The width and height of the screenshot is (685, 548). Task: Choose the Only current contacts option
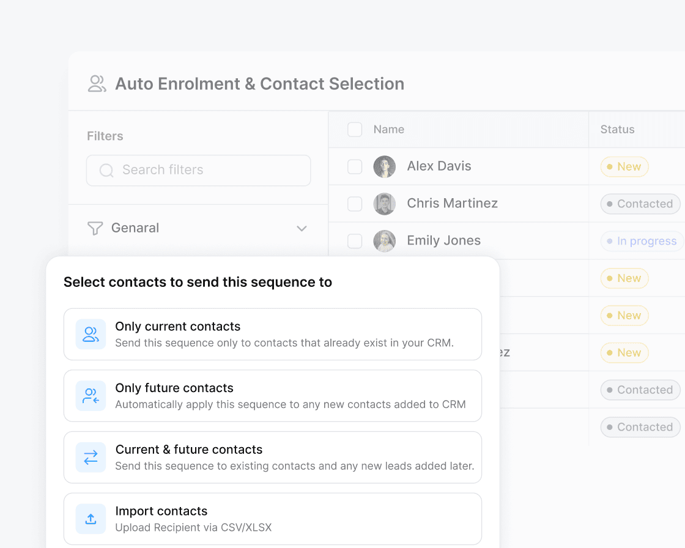[273, 334]
